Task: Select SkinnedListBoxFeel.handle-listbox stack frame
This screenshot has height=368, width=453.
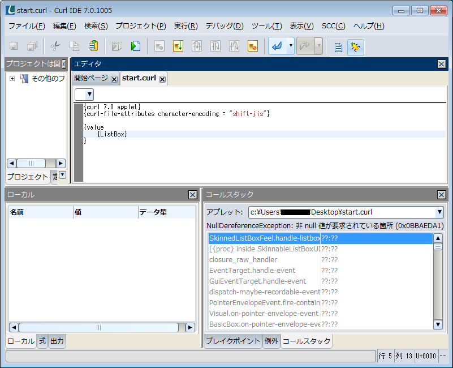Action: pos(321,238)
